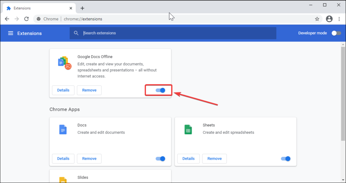346x183 pixels.
Task: Open Details for Google Docs Offline
Action: pyautogui.click(x=63, y=90)
